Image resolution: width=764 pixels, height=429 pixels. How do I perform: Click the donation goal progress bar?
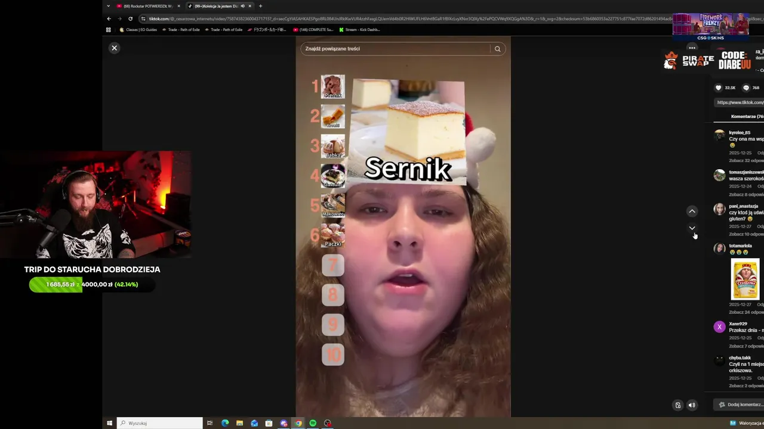pyautogui.click(x=92, y=284)
